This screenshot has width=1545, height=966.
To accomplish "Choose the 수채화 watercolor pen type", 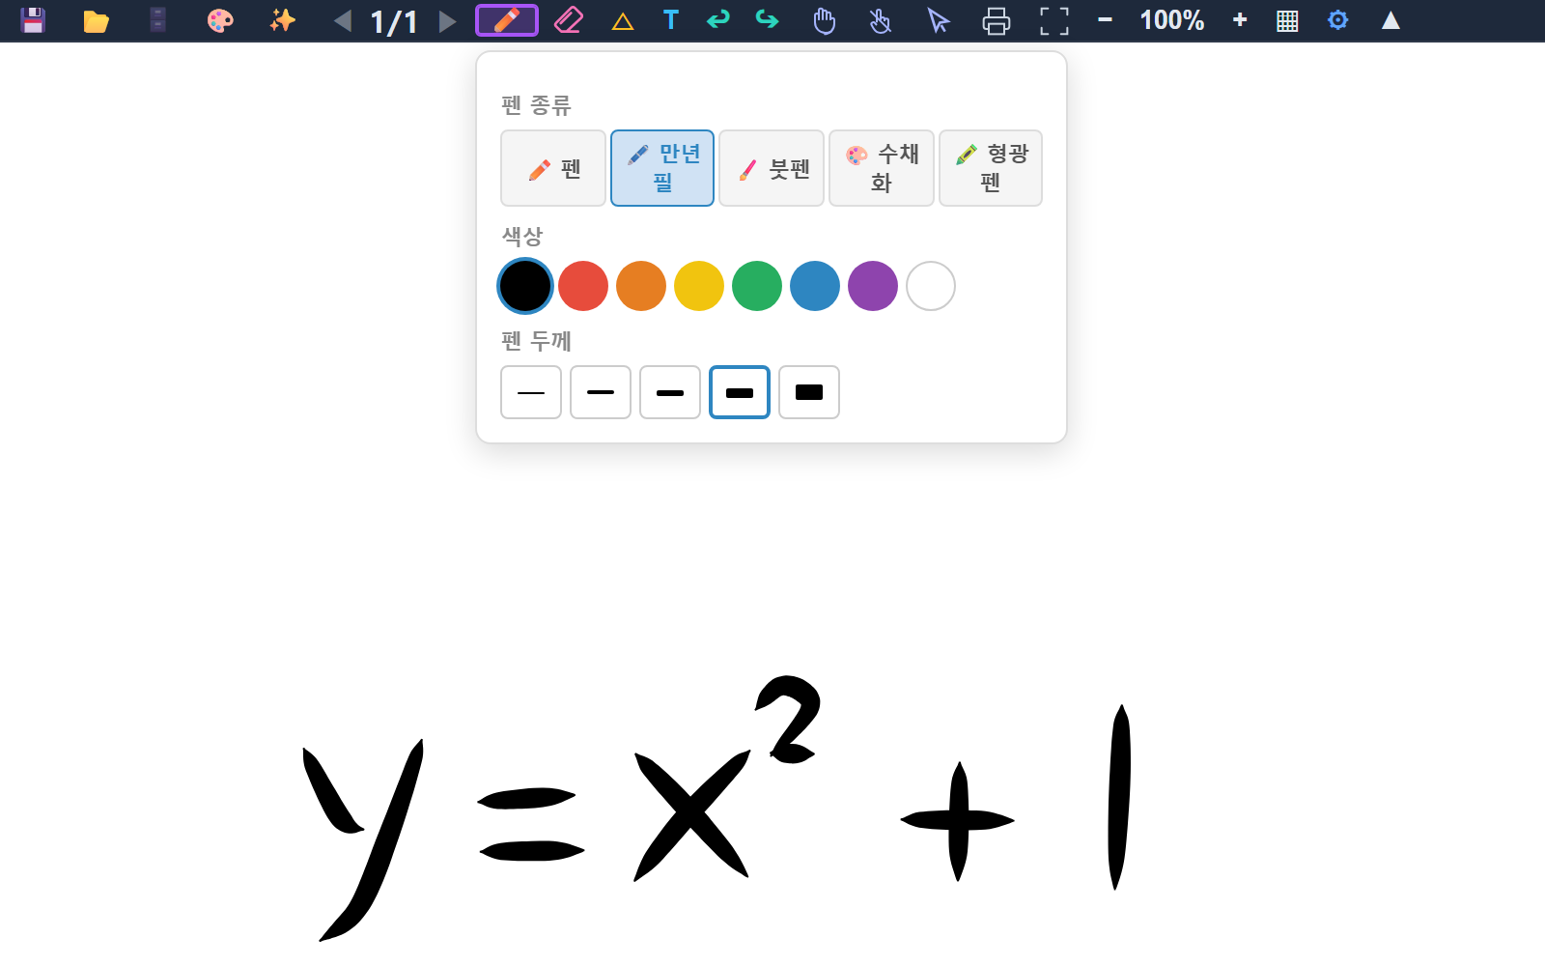I will click(882, 168).
